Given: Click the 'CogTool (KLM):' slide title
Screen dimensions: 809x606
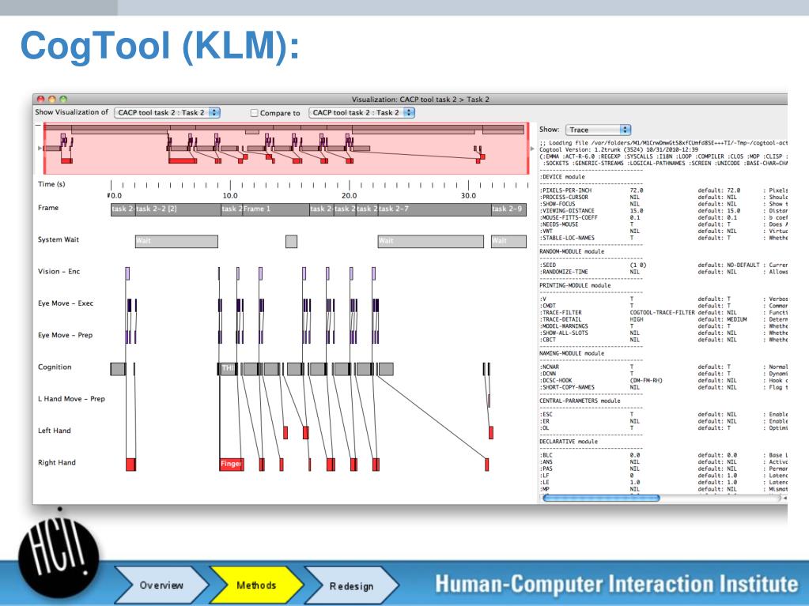Looking at the screenshot, I should pos(160,47).
